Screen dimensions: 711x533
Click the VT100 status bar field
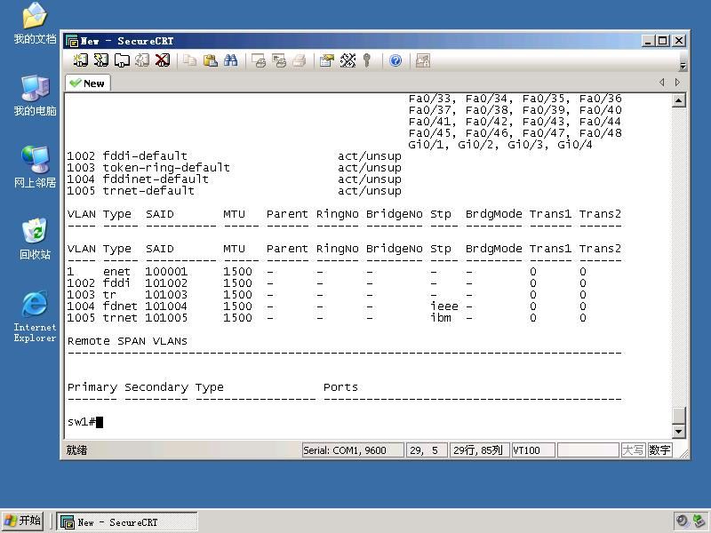point(532,450)
